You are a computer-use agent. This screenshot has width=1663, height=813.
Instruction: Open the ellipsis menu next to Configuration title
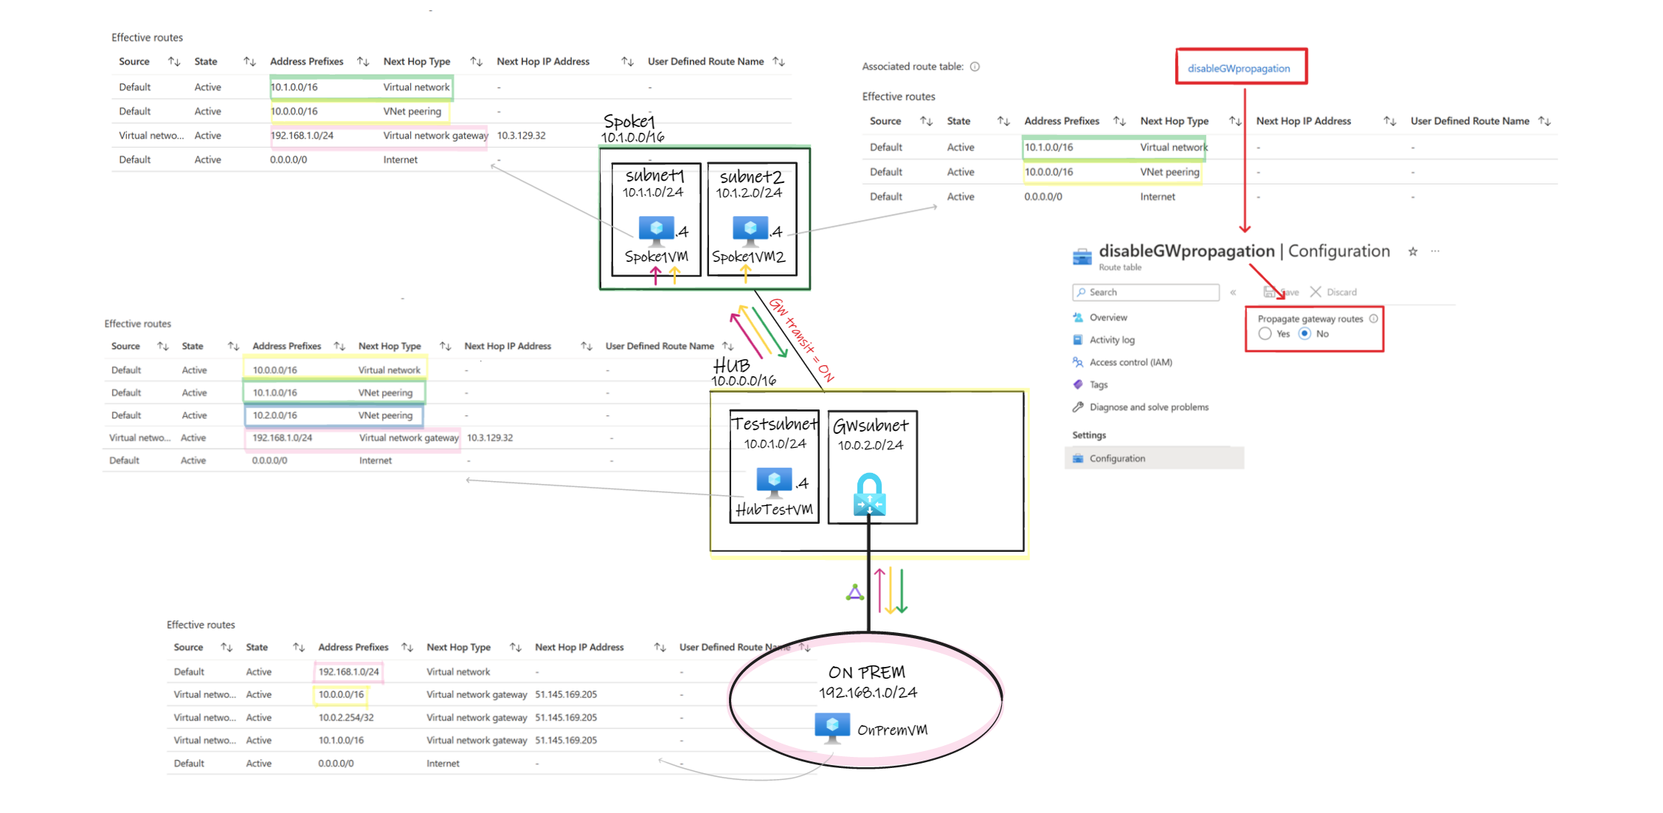point(1435,252)
